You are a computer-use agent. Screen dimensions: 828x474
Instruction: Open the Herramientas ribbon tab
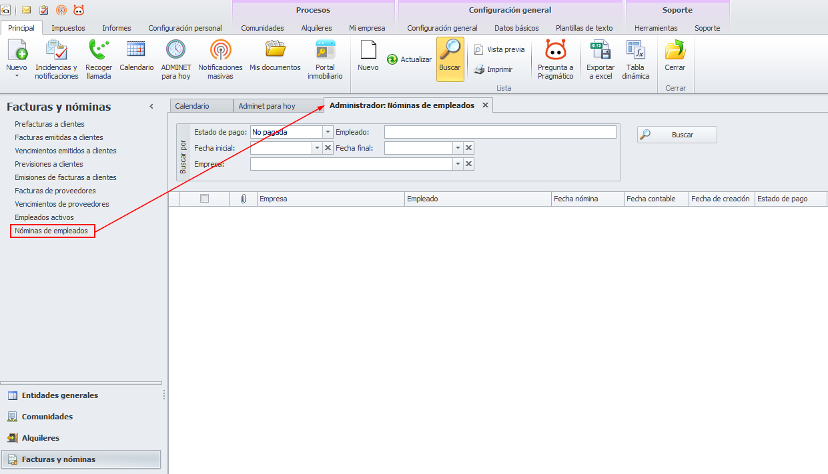(656, 28)
